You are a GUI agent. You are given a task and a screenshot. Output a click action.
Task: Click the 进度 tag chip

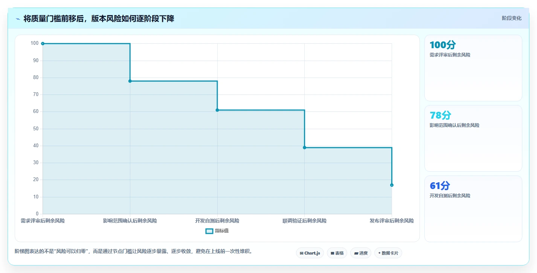(361, 253)
